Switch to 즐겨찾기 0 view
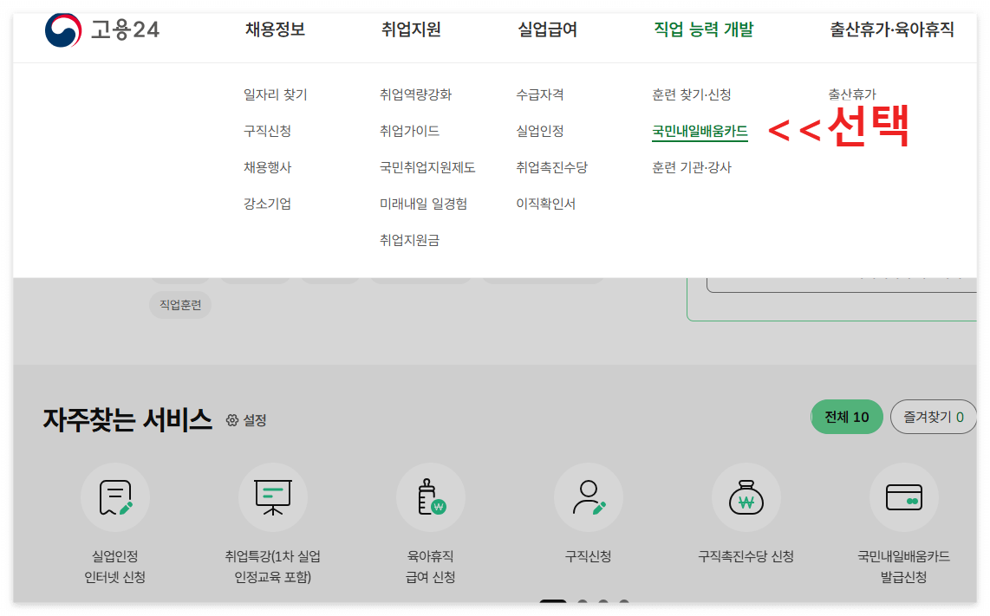This screenshot has width=990, height=616. pos(934,417)
